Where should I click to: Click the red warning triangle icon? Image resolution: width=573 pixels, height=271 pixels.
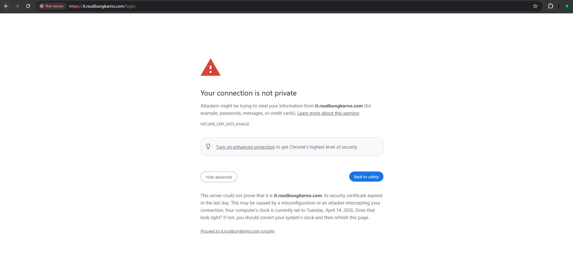[210, 68]
